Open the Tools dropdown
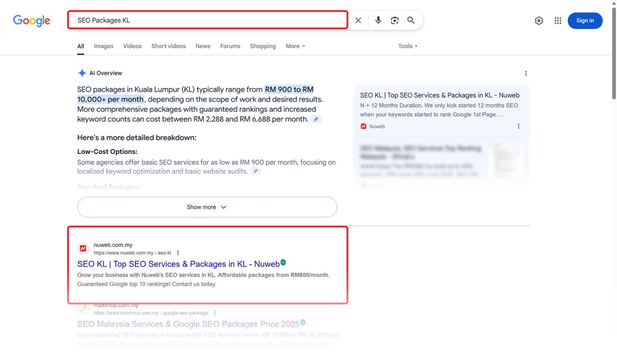The width and height of the screenshot is (617, 356). pyautogui.click(x=407, y=46)
